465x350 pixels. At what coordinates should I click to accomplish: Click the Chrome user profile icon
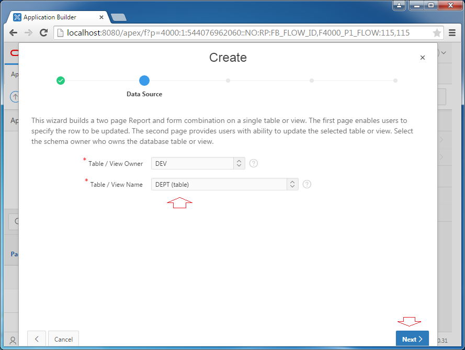pyautogui.click(x=399, y=5)
